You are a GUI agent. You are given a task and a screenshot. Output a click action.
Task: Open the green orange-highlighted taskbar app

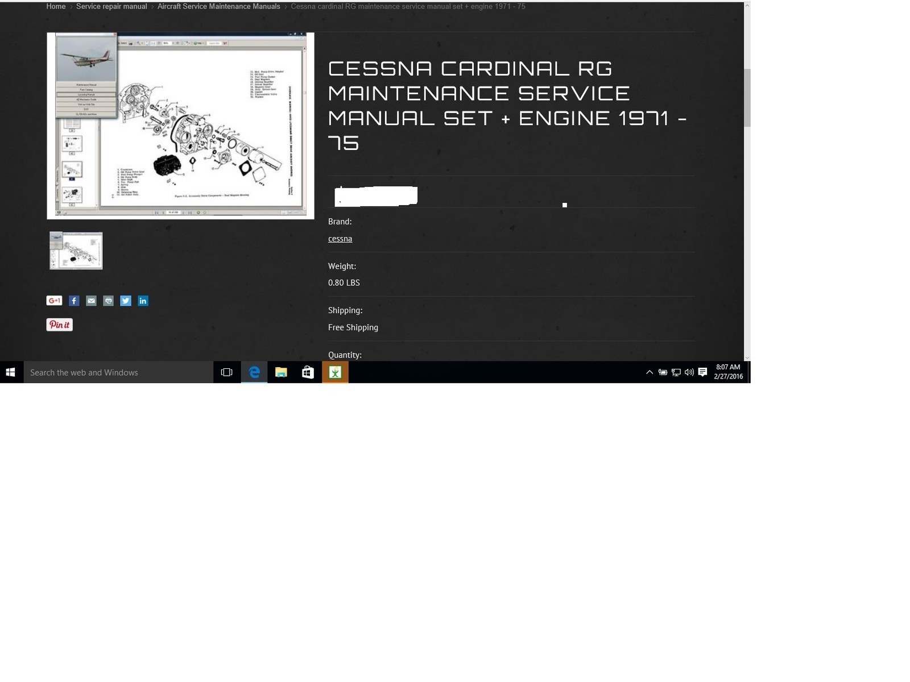tap(335, 372)
